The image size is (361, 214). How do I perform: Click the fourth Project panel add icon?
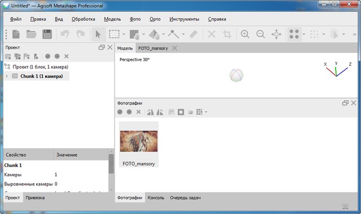click(36, 56)
